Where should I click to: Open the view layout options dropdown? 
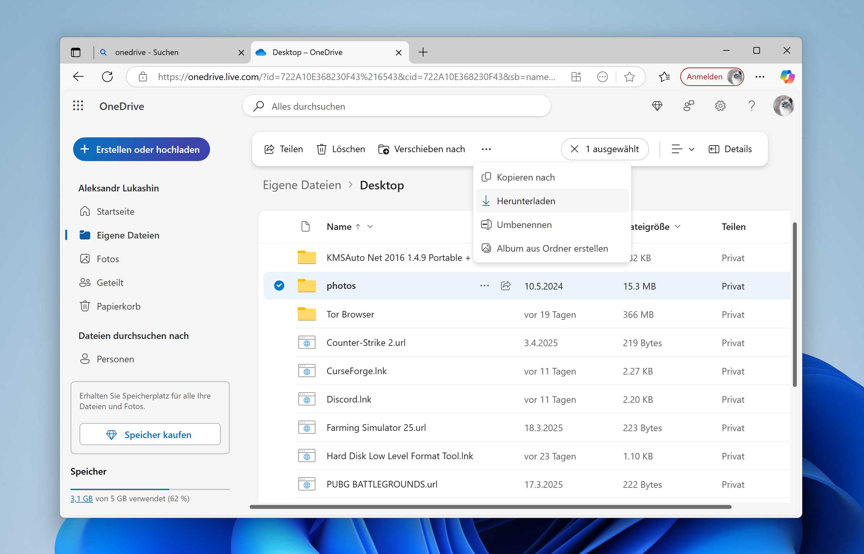(x=683, y=149)
